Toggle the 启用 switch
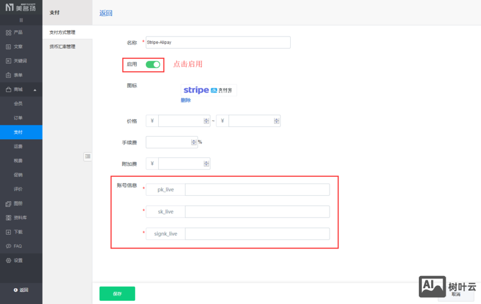The image size is (481, 304). click(153, 64)
